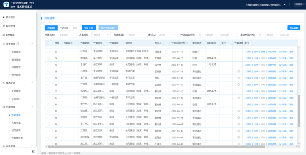The image size is (306, 155).
Task: Click the speaker notice icon in row 30
Action: coord(239,98)
